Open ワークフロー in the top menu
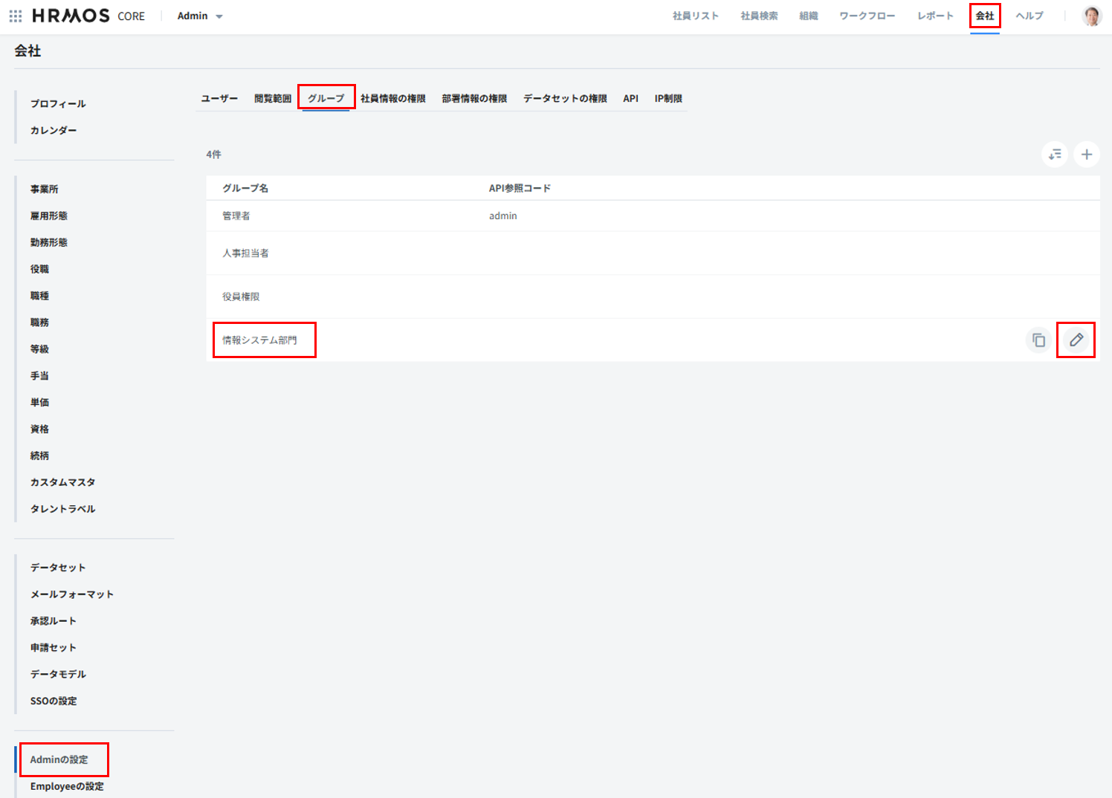1112x798 pixels. click(x=867, y=16)
